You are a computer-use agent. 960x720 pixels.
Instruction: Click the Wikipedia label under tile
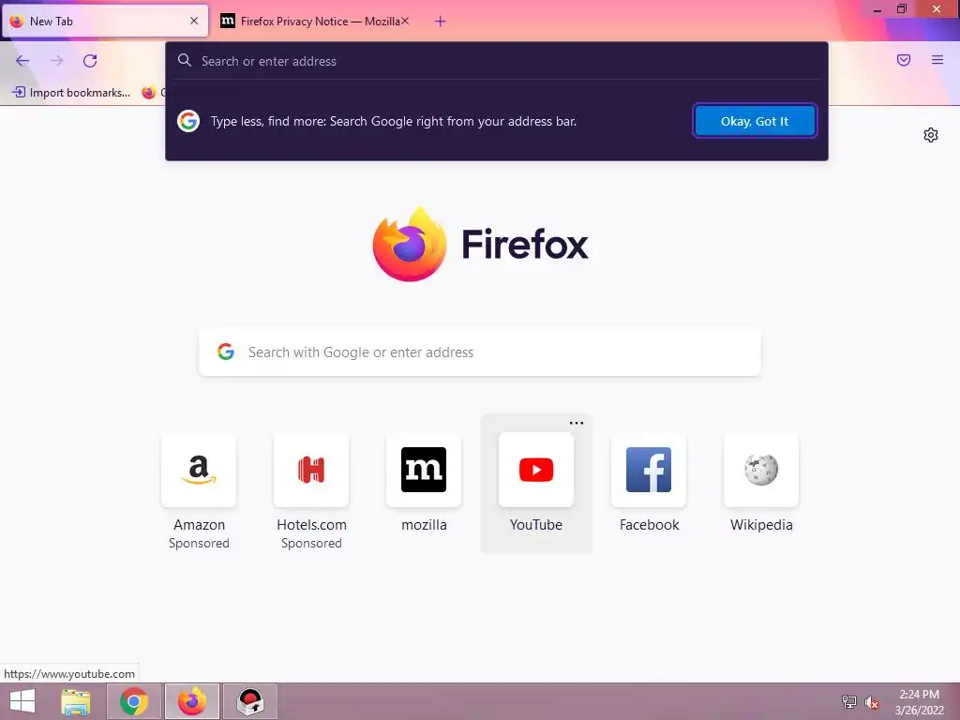(x=761, y=525)
